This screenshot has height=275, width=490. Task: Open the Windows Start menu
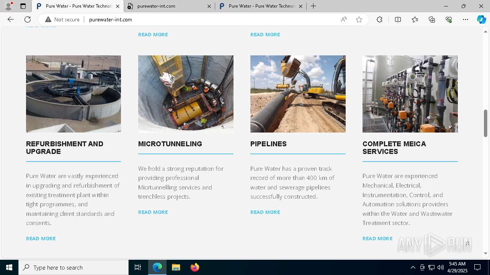[9, 267]
